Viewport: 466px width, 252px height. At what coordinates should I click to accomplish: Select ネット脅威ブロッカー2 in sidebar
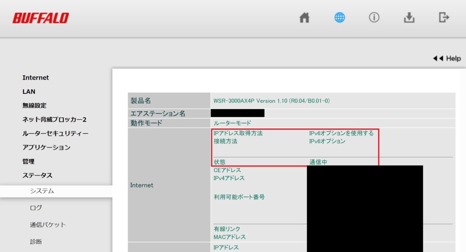click(54, 120)
